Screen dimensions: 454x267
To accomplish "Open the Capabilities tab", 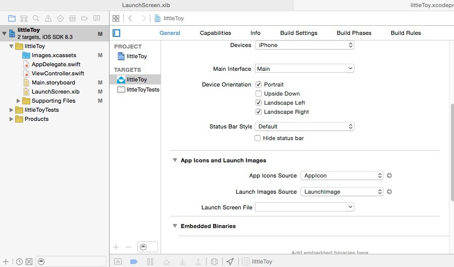I will [x=215, y=33].
